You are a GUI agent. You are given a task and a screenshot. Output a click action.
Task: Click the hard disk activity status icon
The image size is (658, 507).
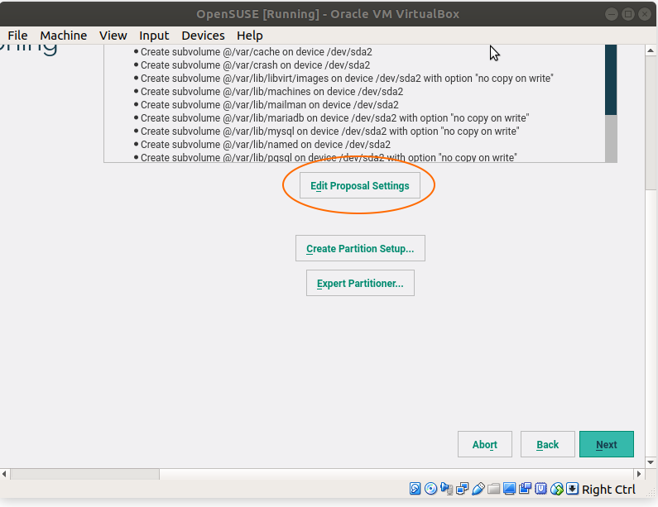click(415, 489)
